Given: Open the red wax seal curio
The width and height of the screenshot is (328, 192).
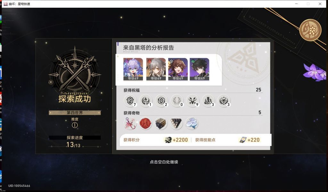Looking at the screenshot, I should point(145,123).
